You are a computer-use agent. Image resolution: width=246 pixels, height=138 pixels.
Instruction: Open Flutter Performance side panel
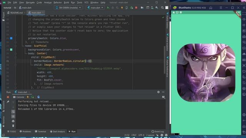click(x=168, y=67)
